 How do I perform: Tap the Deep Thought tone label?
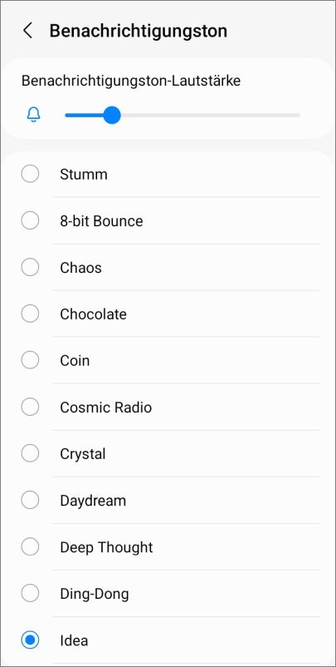(x=106, y=547)
